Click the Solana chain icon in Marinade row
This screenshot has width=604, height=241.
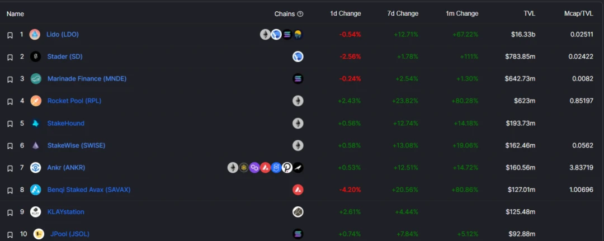(298, 79)
